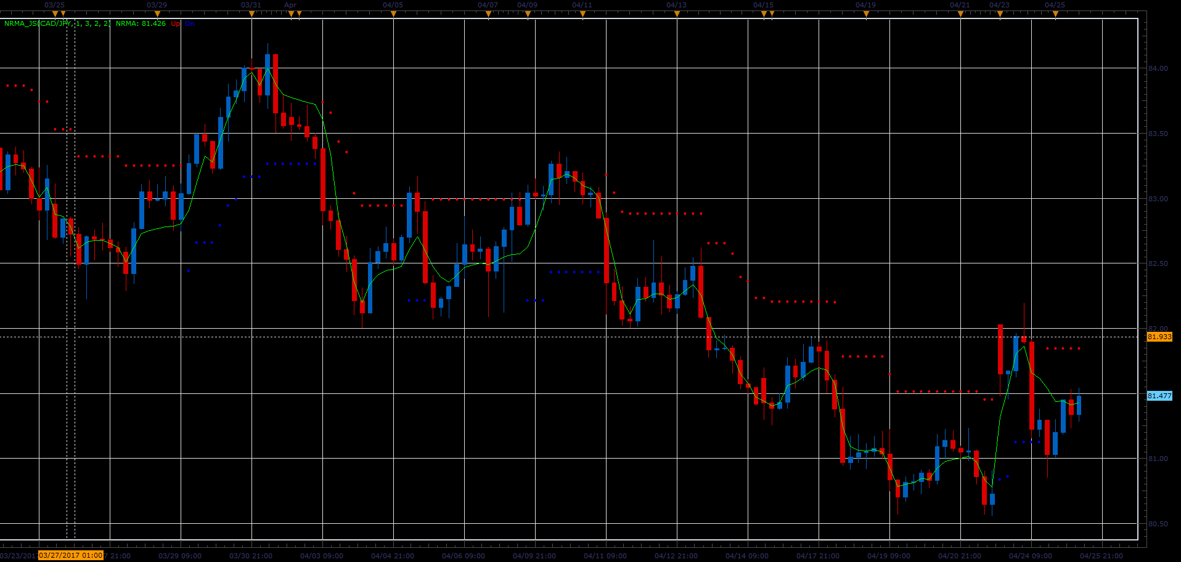The image size is (1181, 562).
Task: Pick the orange marker under 04/21
Action: (x=960, y=14)
